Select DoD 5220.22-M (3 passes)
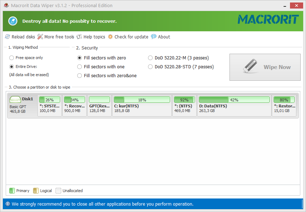This screenshot has height=212, width=306. pos(178,58)
